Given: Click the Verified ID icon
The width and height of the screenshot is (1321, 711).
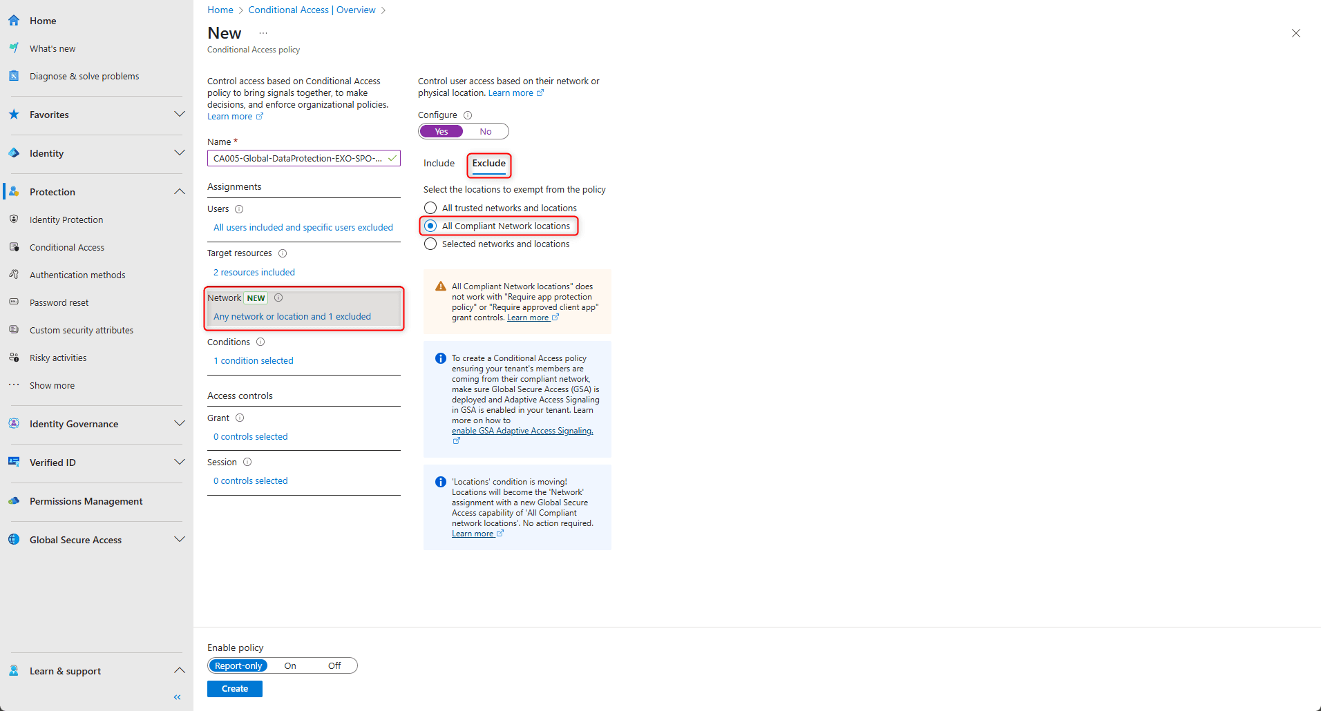Looking at the screenshot, I should [14, 462].
